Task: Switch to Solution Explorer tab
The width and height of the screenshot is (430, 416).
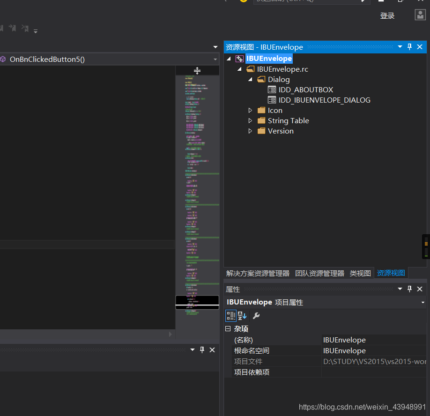Action: click(x=258, y=273)
